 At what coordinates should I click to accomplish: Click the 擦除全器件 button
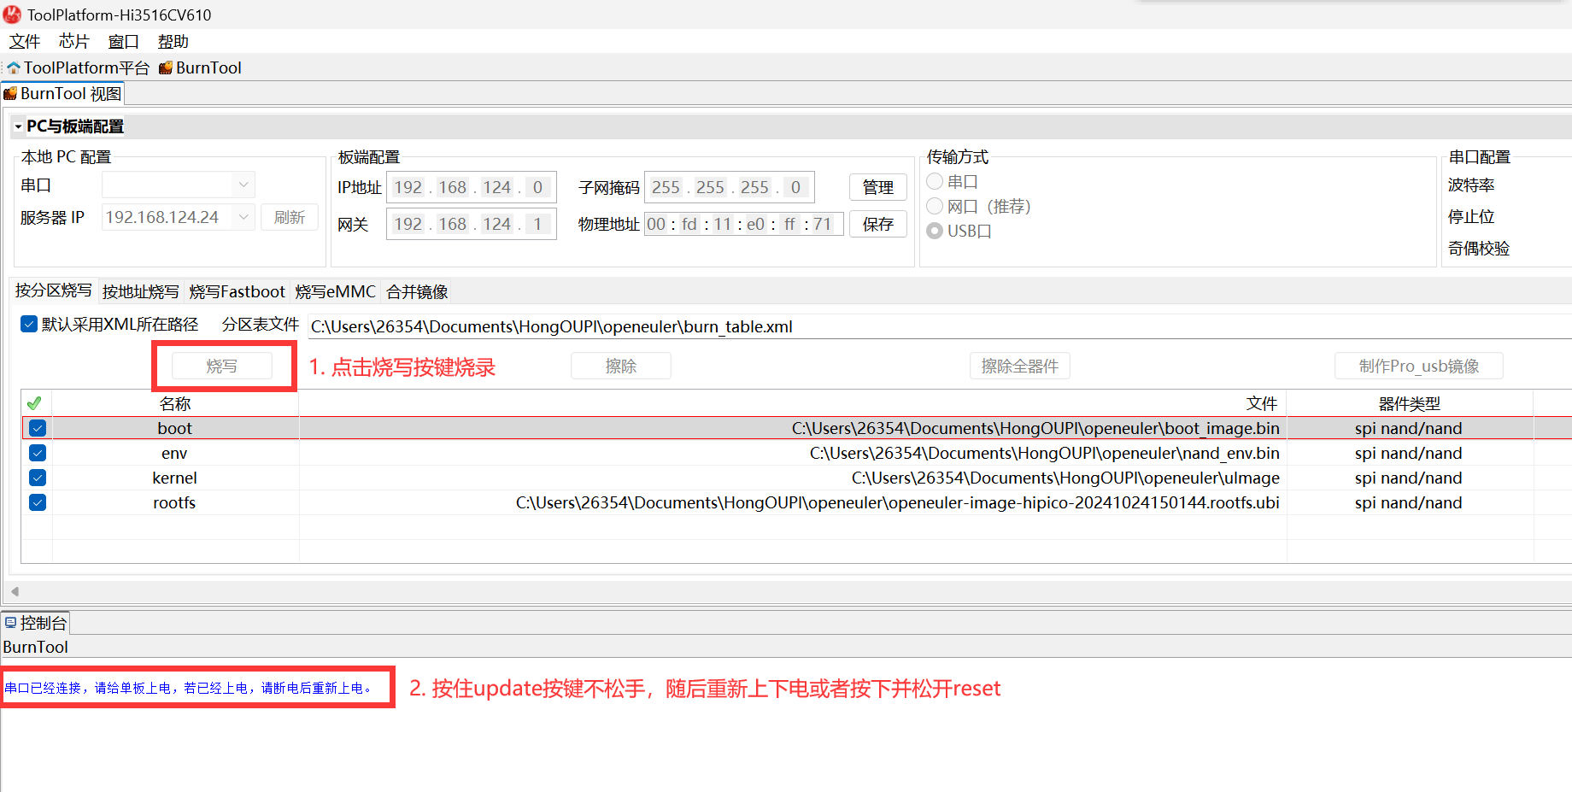(1019, 367)
